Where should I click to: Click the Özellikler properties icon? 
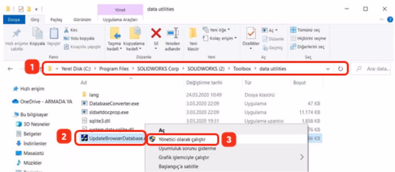pos(251,33)
